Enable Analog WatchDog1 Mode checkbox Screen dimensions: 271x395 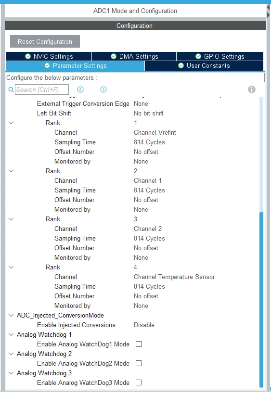click(139, 344)
